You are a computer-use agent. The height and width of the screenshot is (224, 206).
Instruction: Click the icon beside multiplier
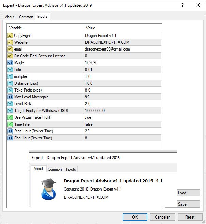(x=10, y=76)
